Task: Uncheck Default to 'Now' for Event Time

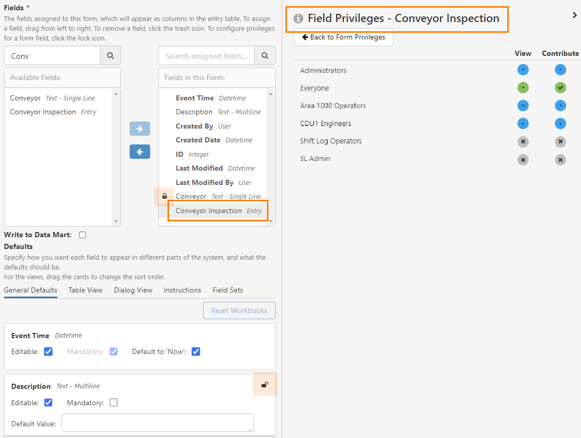Action: tap(196, 351)
